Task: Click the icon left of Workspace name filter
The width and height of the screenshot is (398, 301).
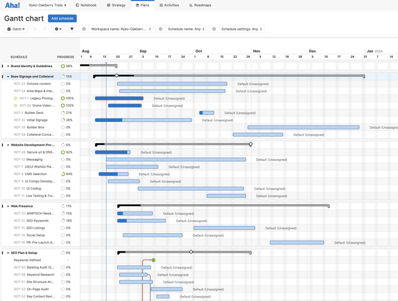Action: point(84,29)
